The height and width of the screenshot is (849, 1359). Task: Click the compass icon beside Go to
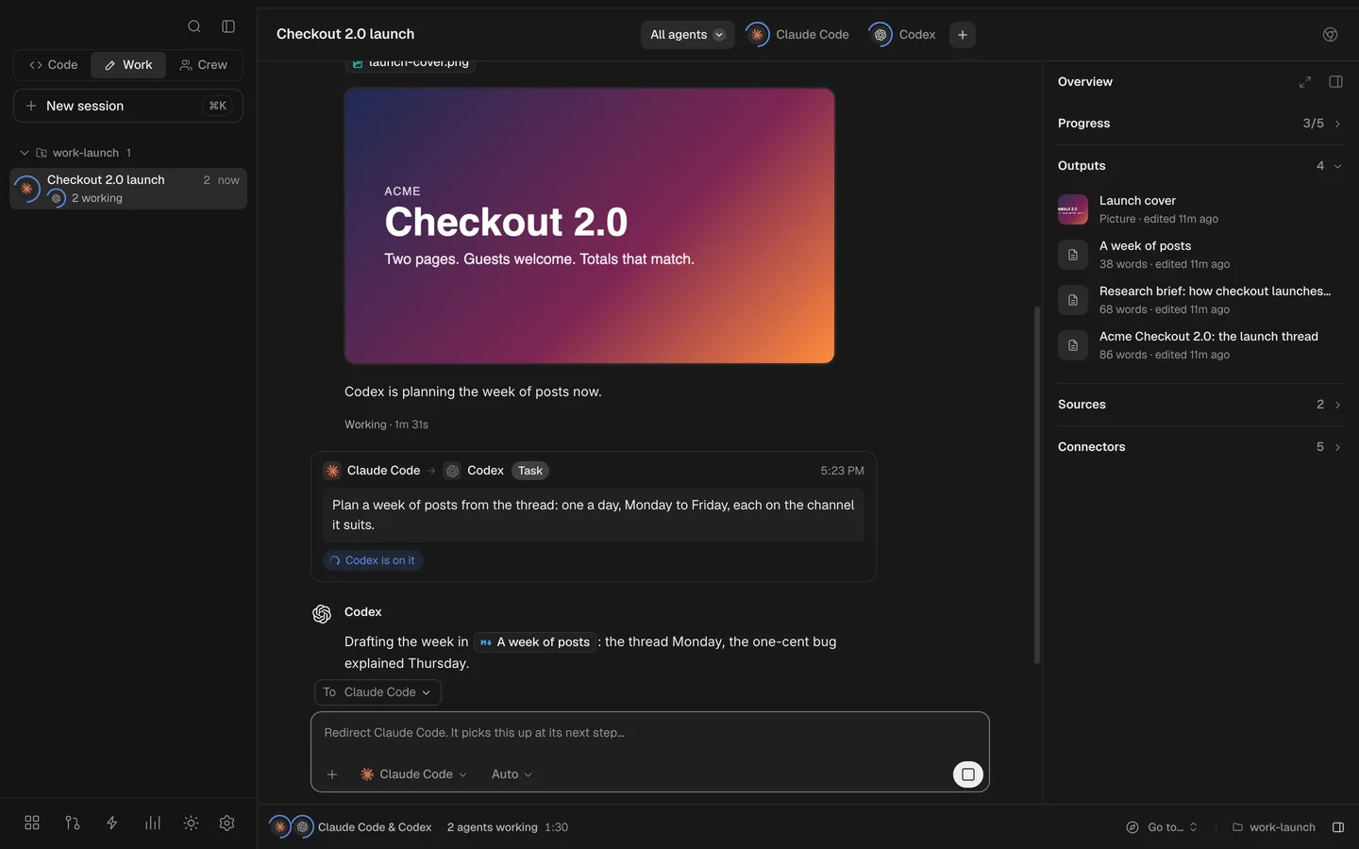click(1132, 827)
